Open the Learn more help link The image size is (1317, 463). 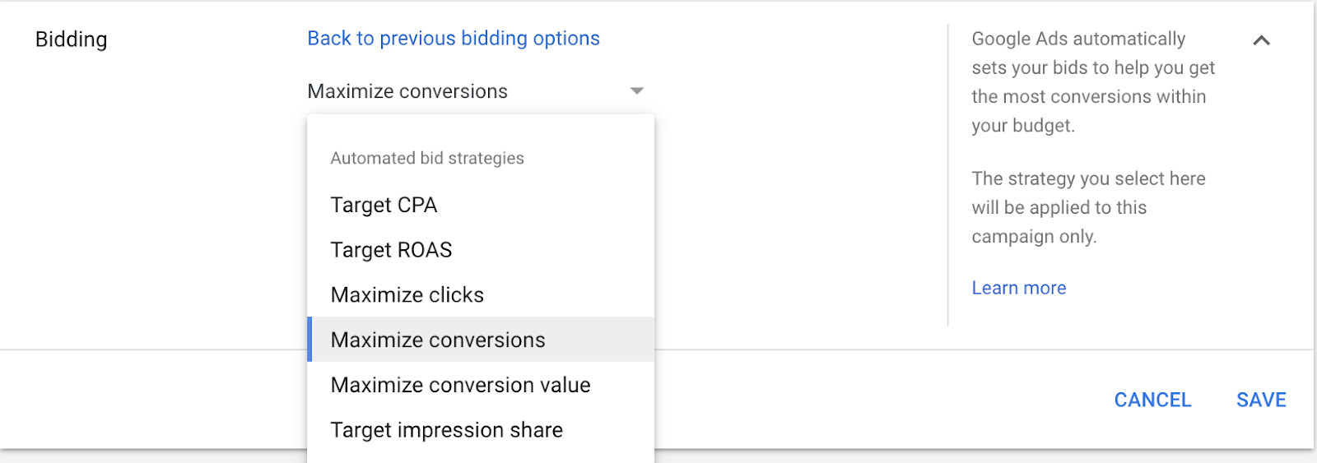1018,288
